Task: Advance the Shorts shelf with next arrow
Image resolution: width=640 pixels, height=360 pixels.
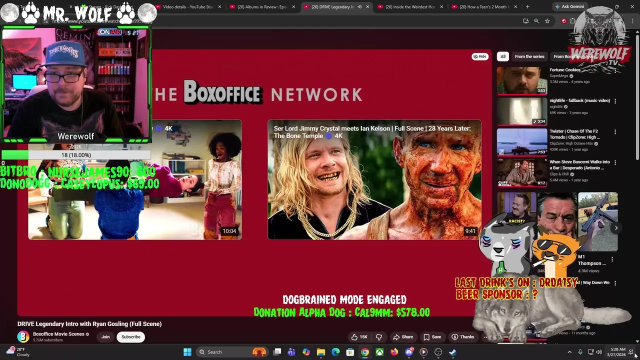Action: [x=616, y=228]
